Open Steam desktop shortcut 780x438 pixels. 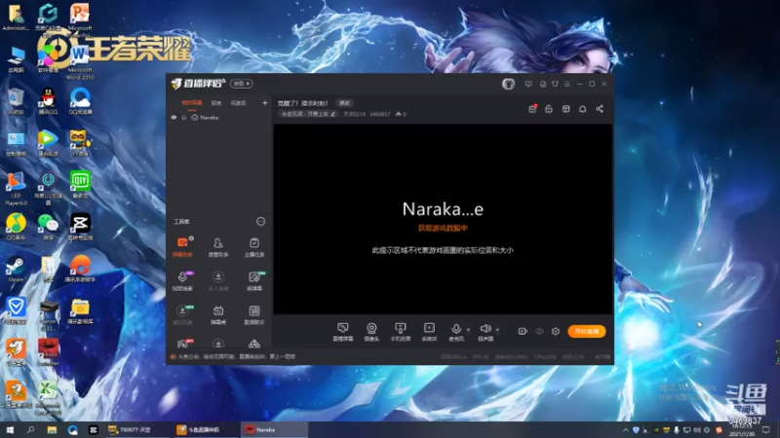[16, 270]
